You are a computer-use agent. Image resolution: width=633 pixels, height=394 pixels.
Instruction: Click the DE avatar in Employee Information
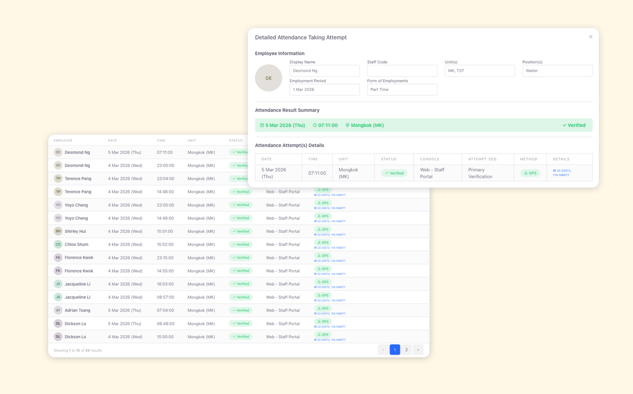coord(268,78)
